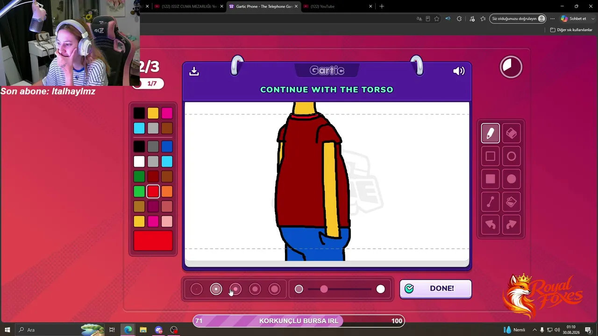Select the second-largest brush size
Viewport: 598px width, 336px height.
[255, 289]
